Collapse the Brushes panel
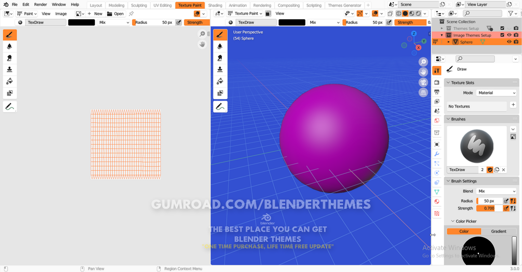Screen dimensions: 522x272 coord(448,119)
